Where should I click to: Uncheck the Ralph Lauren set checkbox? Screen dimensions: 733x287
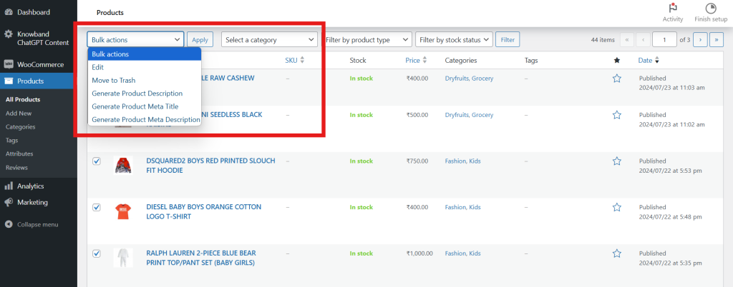pyautogui.click(x=97, y=253)
